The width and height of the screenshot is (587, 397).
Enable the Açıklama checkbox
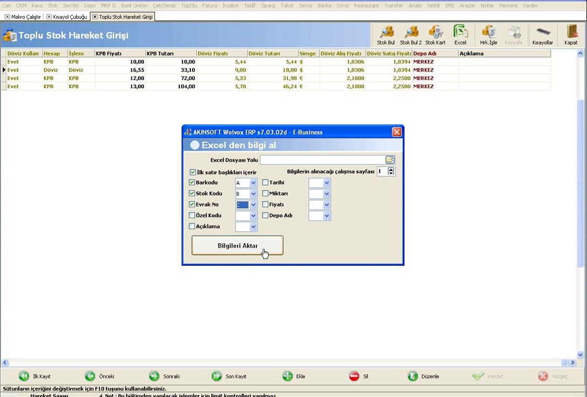191,226
